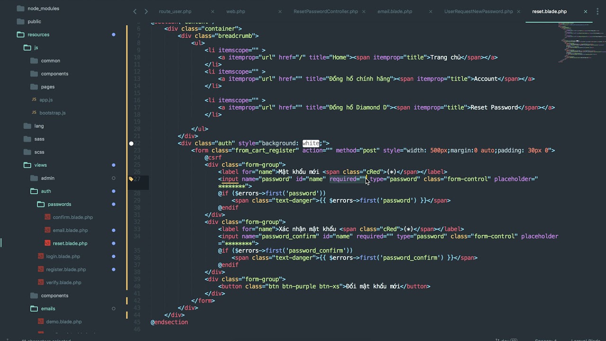606x341 pixels.
Task: Close the reset.blade.php tab
Action: pos(586,11)
